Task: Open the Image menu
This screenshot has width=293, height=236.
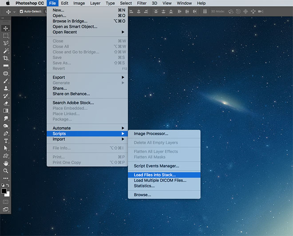Action: tap(79, 3)
